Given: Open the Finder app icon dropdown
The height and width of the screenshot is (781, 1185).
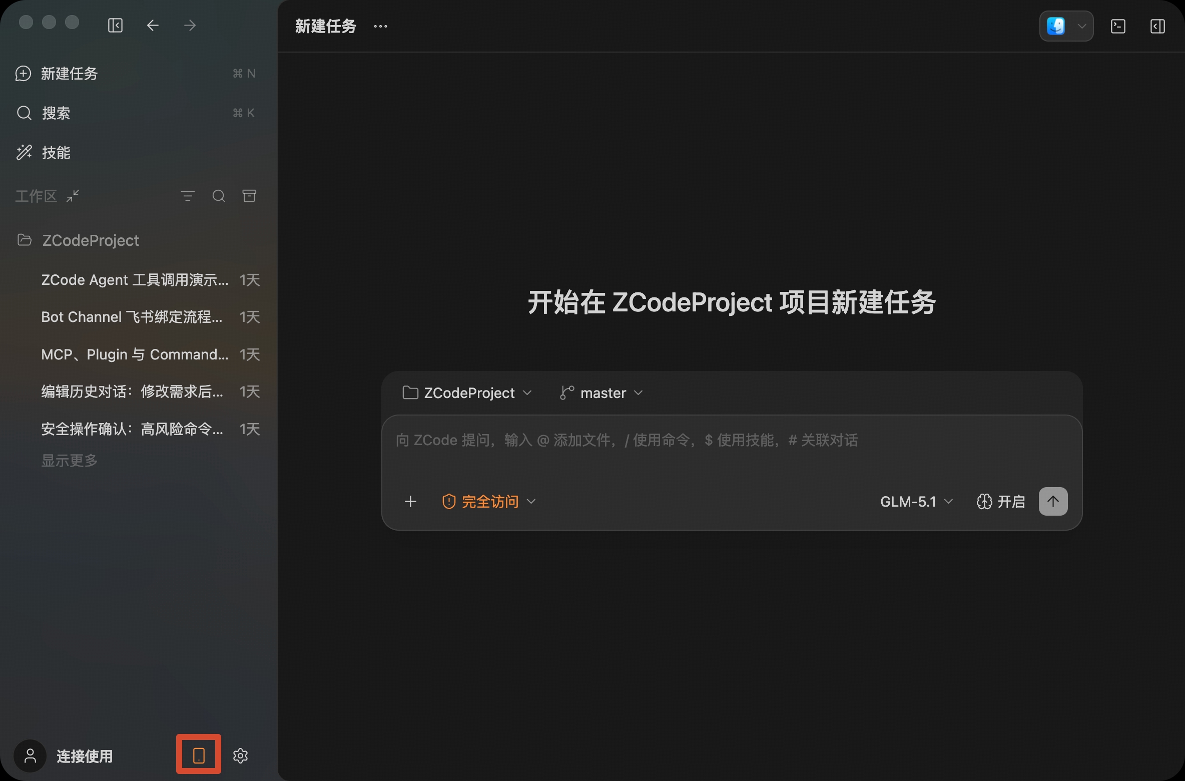Looking at the screenshot, I should tap(1066, 26).
